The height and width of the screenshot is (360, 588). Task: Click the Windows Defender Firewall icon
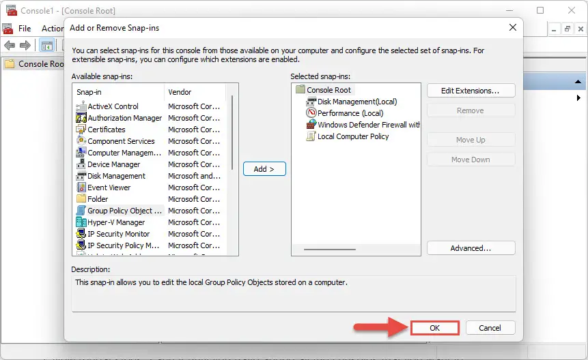tap(311, 125)
